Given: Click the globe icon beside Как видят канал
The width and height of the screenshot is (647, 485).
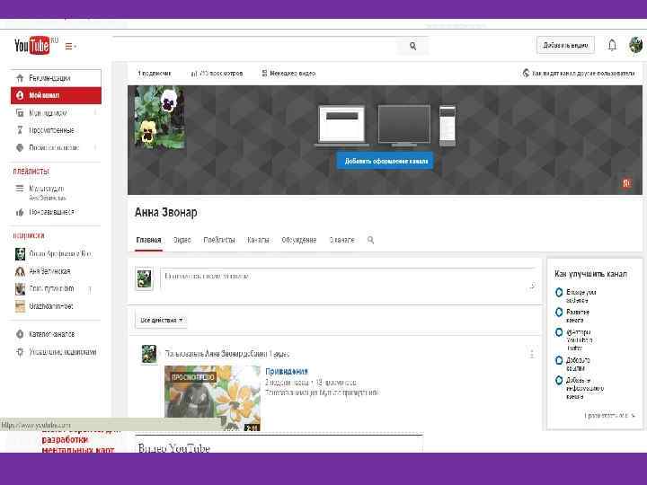Looking at the screenshot, I should pos(526,73).
